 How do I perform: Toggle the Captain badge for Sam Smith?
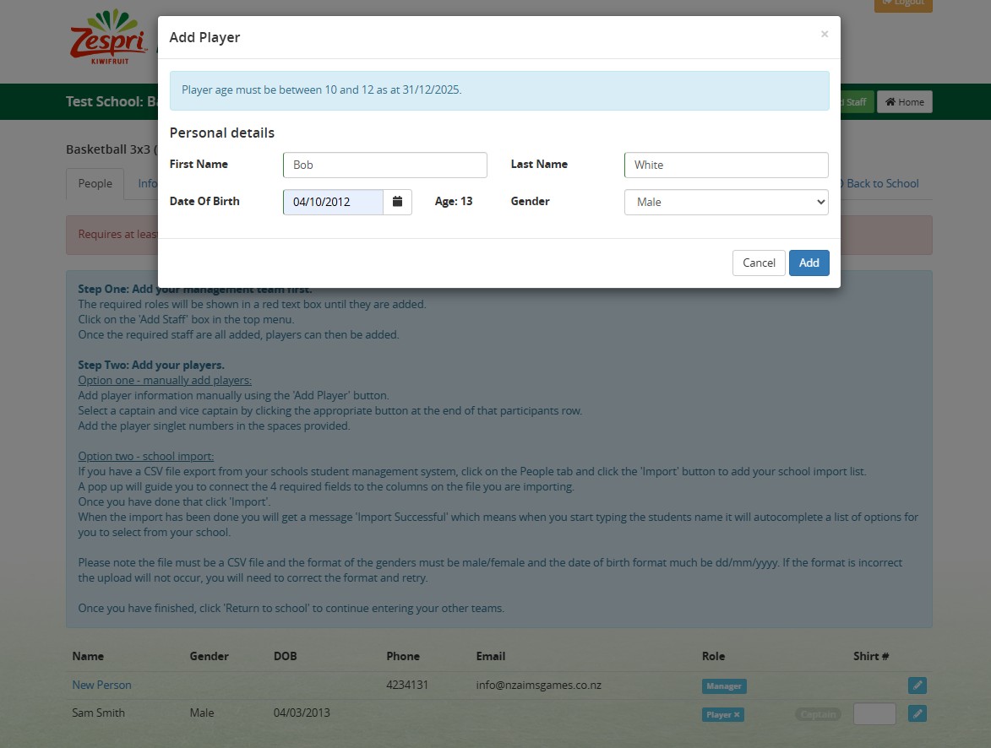tap(818, 714)
